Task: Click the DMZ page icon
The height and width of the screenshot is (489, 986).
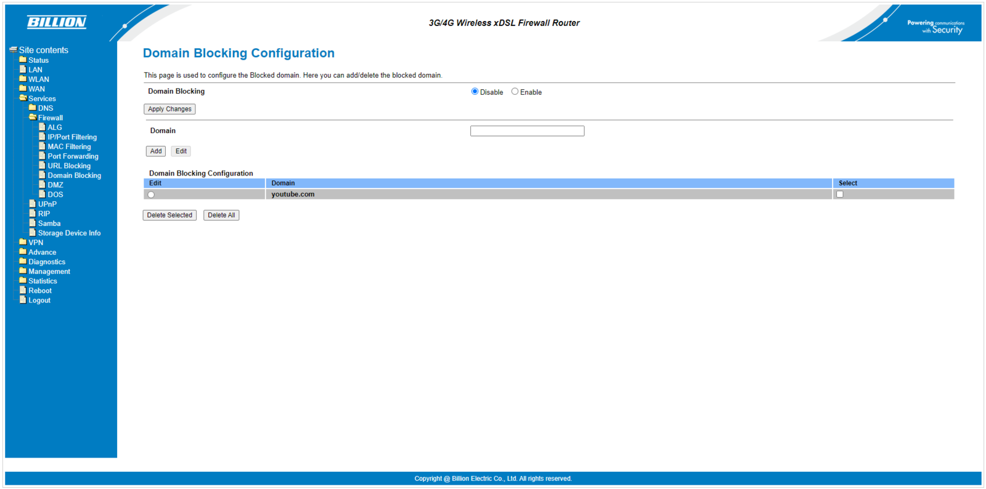Action: point(42,185)
